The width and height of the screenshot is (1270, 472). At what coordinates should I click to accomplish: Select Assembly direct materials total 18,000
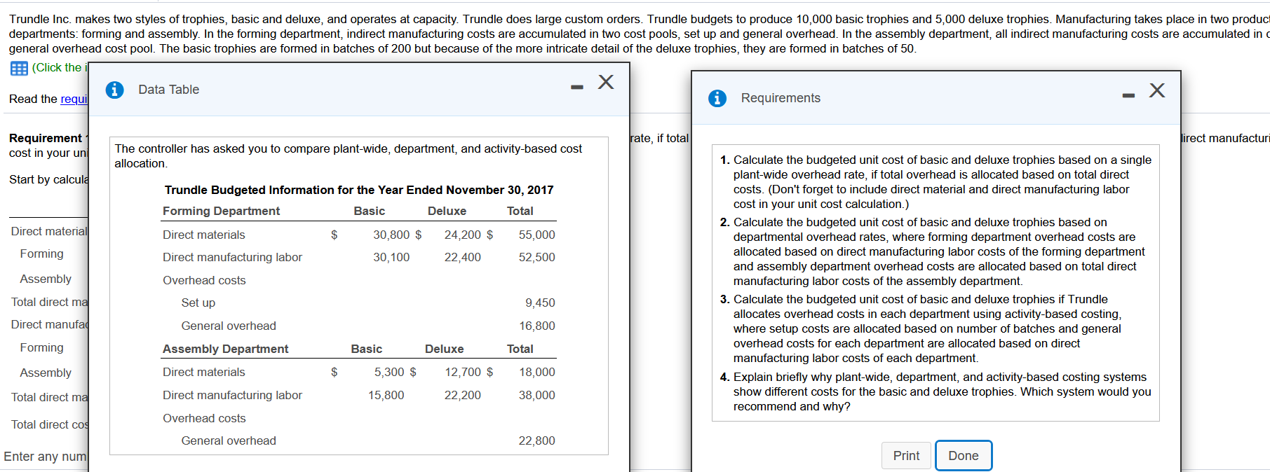pos(536,372)
